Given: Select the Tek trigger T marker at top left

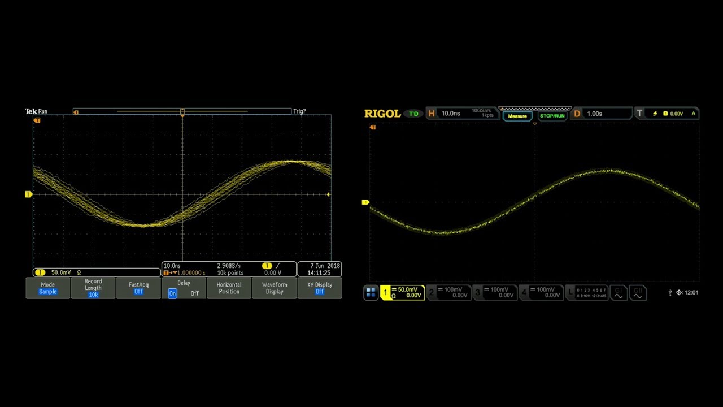Looking at the screenshot, I should 37,120.
